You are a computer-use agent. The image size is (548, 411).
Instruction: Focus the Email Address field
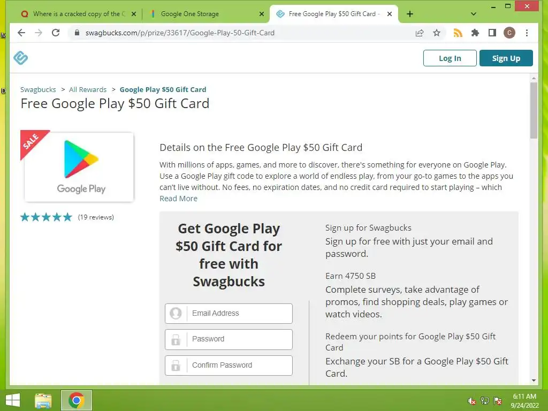point(229,314)
